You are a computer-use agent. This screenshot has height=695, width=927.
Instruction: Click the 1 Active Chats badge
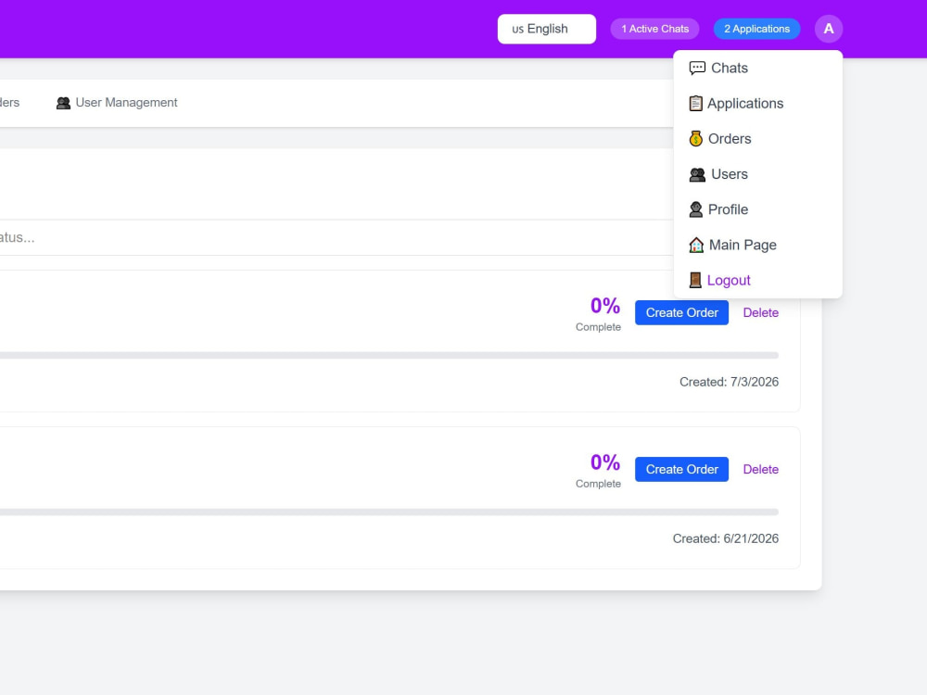(654, 29)
